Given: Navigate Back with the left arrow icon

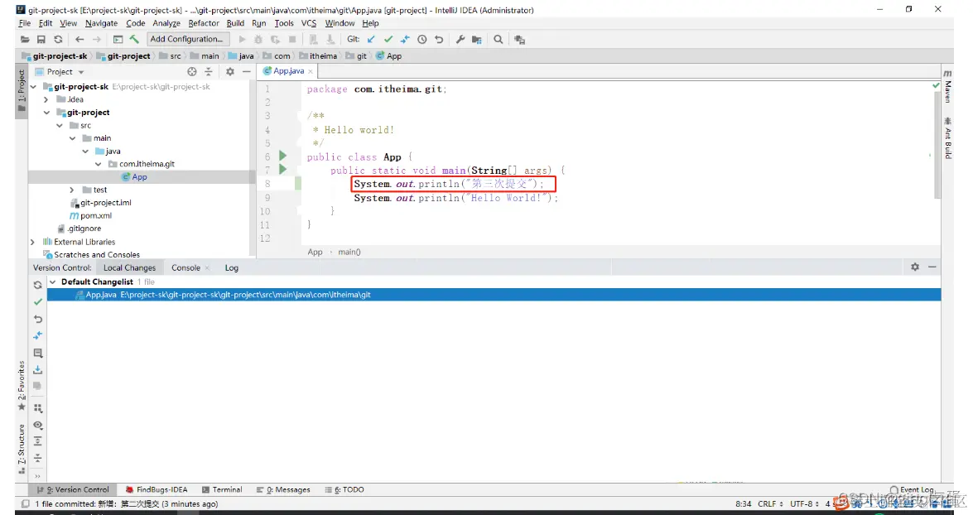Looking at the screenshot, I should pos(79,39).
